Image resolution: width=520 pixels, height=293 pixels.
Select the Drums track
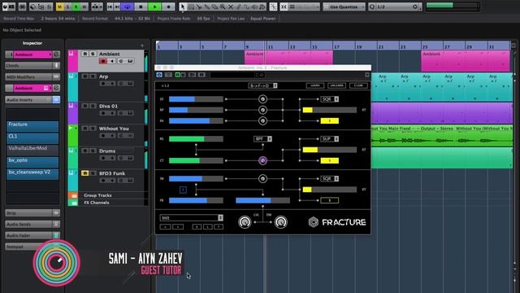pos(107,151)
